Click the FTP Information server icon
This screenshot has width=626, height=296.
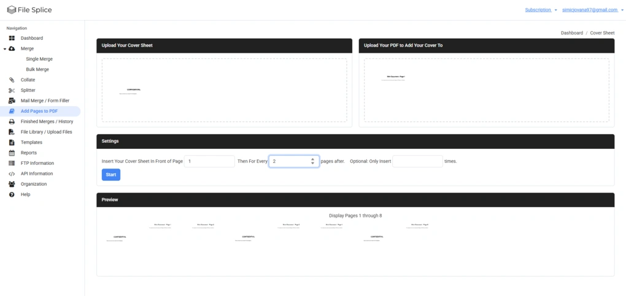click(12, 163)
